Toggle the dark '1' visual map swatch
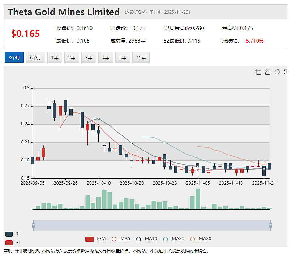 [9, 234]
